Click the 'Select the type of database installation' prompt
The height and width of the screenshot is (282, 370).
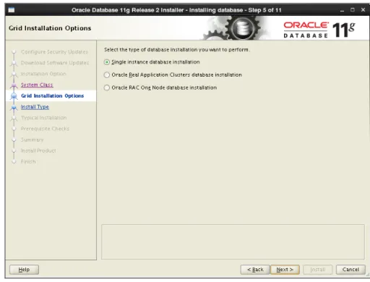click(177, 50)
